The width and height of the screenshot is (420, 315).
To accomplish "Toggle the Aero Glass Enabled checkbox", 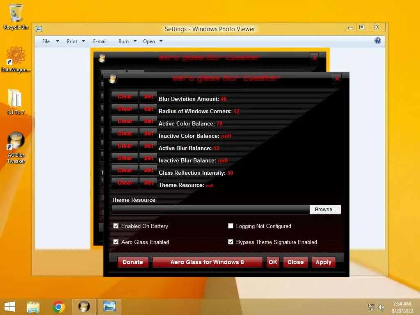I will (116, 242).
